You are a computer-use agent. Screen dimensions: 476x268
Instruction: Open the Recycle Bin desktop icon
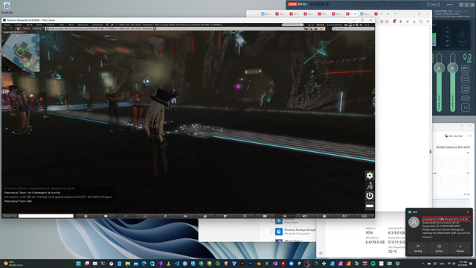pos(7,7)
